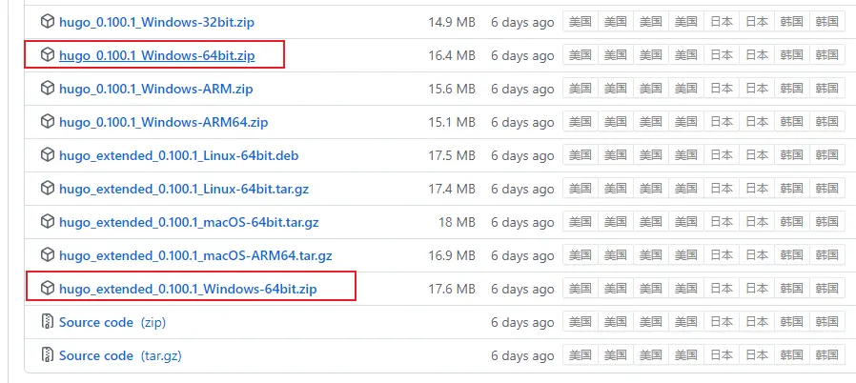Screen dimensions: 856x383
Task: Open hugo_extended_0.100.1_Linux-64bit.deb link
Action: tap(179, 156)
